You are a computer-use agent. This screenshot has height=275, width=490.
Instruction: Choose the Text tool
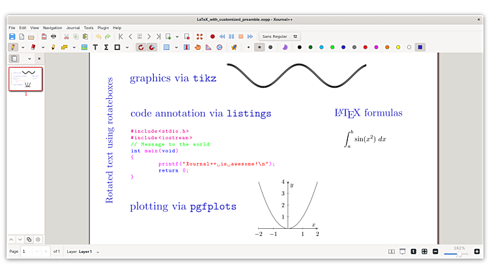[96, 47]
